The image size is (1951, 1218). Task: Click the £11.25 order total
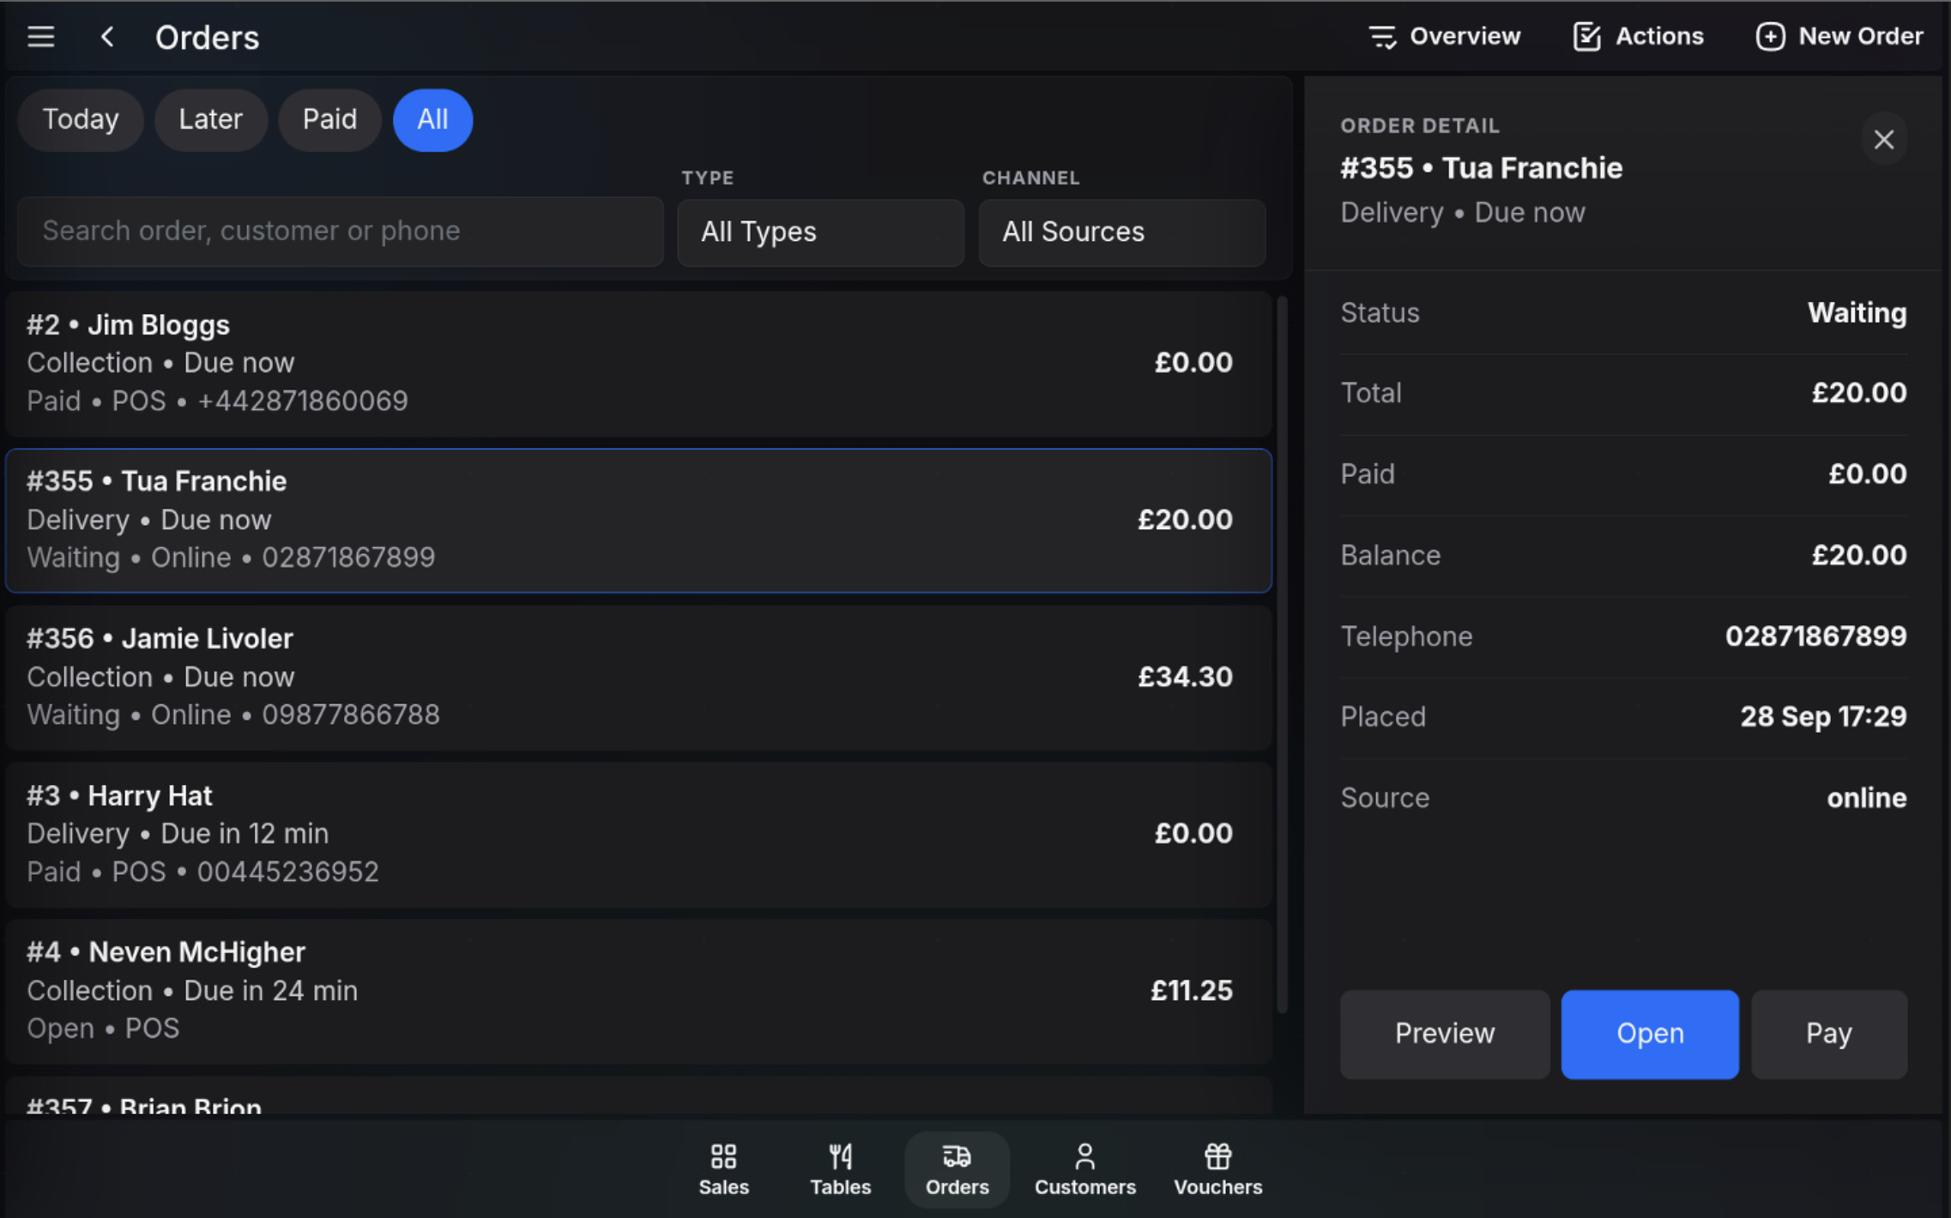tap(1191, 991)
